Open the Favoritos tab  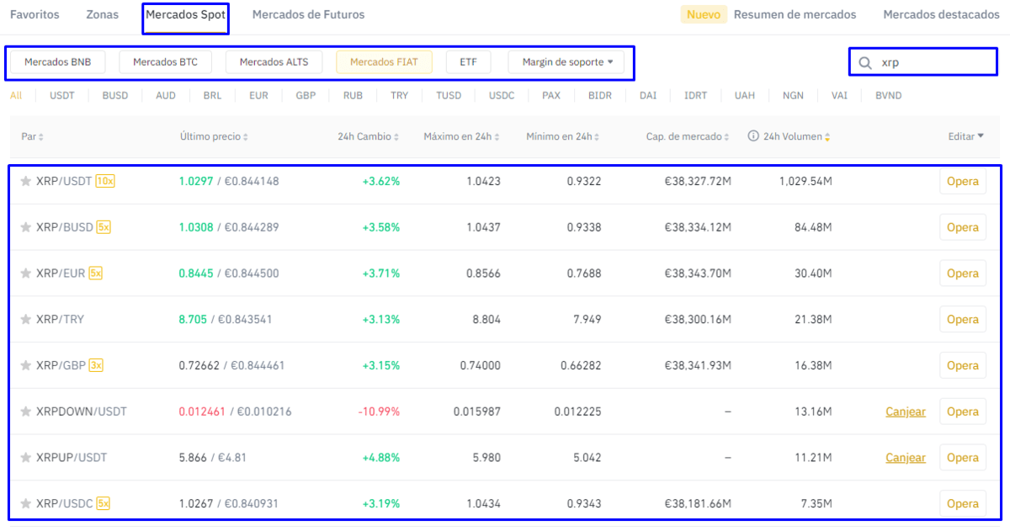[35, 14]
